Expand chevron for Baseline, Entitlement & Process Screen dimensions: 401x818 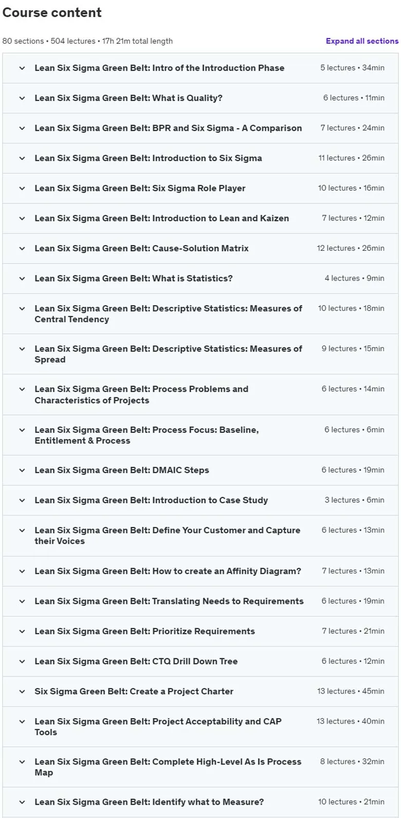(22, 430)
